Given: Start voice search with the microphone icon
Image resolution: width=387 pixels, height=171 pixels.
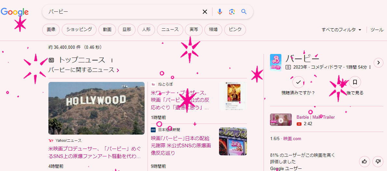Looking at the screenshot, I should pos(220,12).
